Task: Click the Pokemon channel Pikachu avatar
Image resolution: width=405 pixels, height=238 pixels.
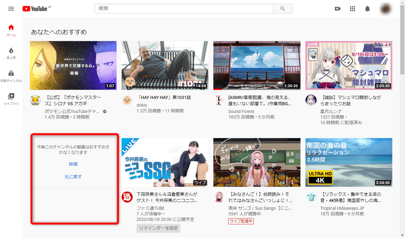Action: coord(35,100)
